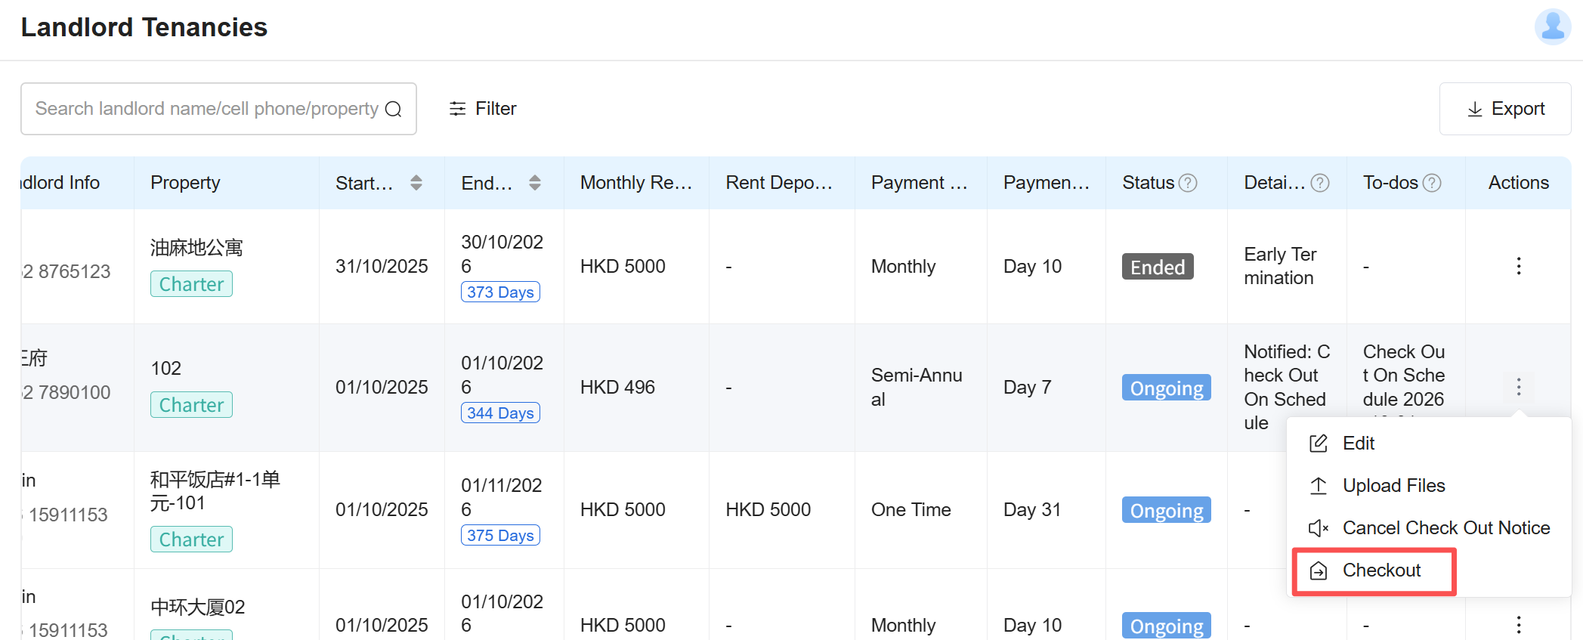Image resolution: width=1583 pixels, height=640 pixels.
Task: Click the 373 Days duration tag
Action: click(x=500, y=292)
